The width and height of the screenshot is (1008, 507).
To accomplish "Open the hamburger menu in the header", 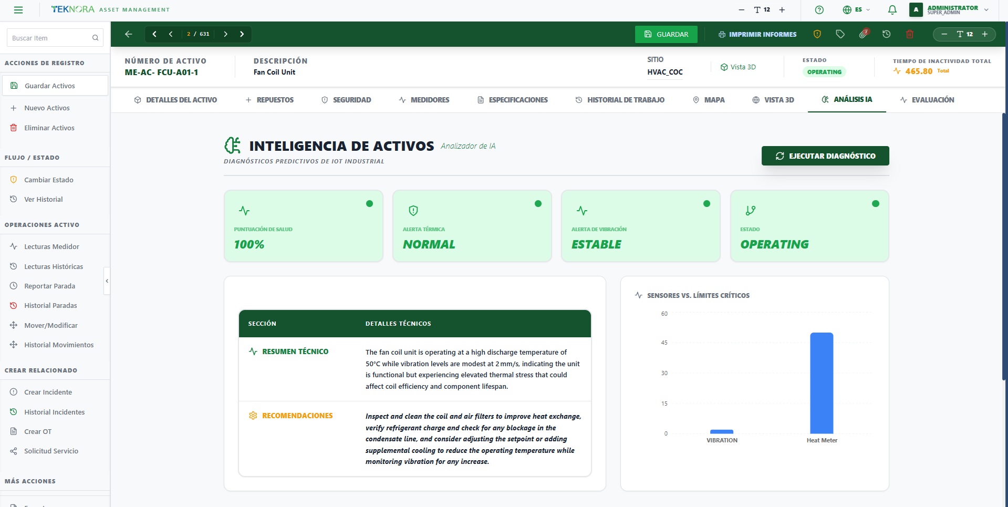I will [18, 10].
